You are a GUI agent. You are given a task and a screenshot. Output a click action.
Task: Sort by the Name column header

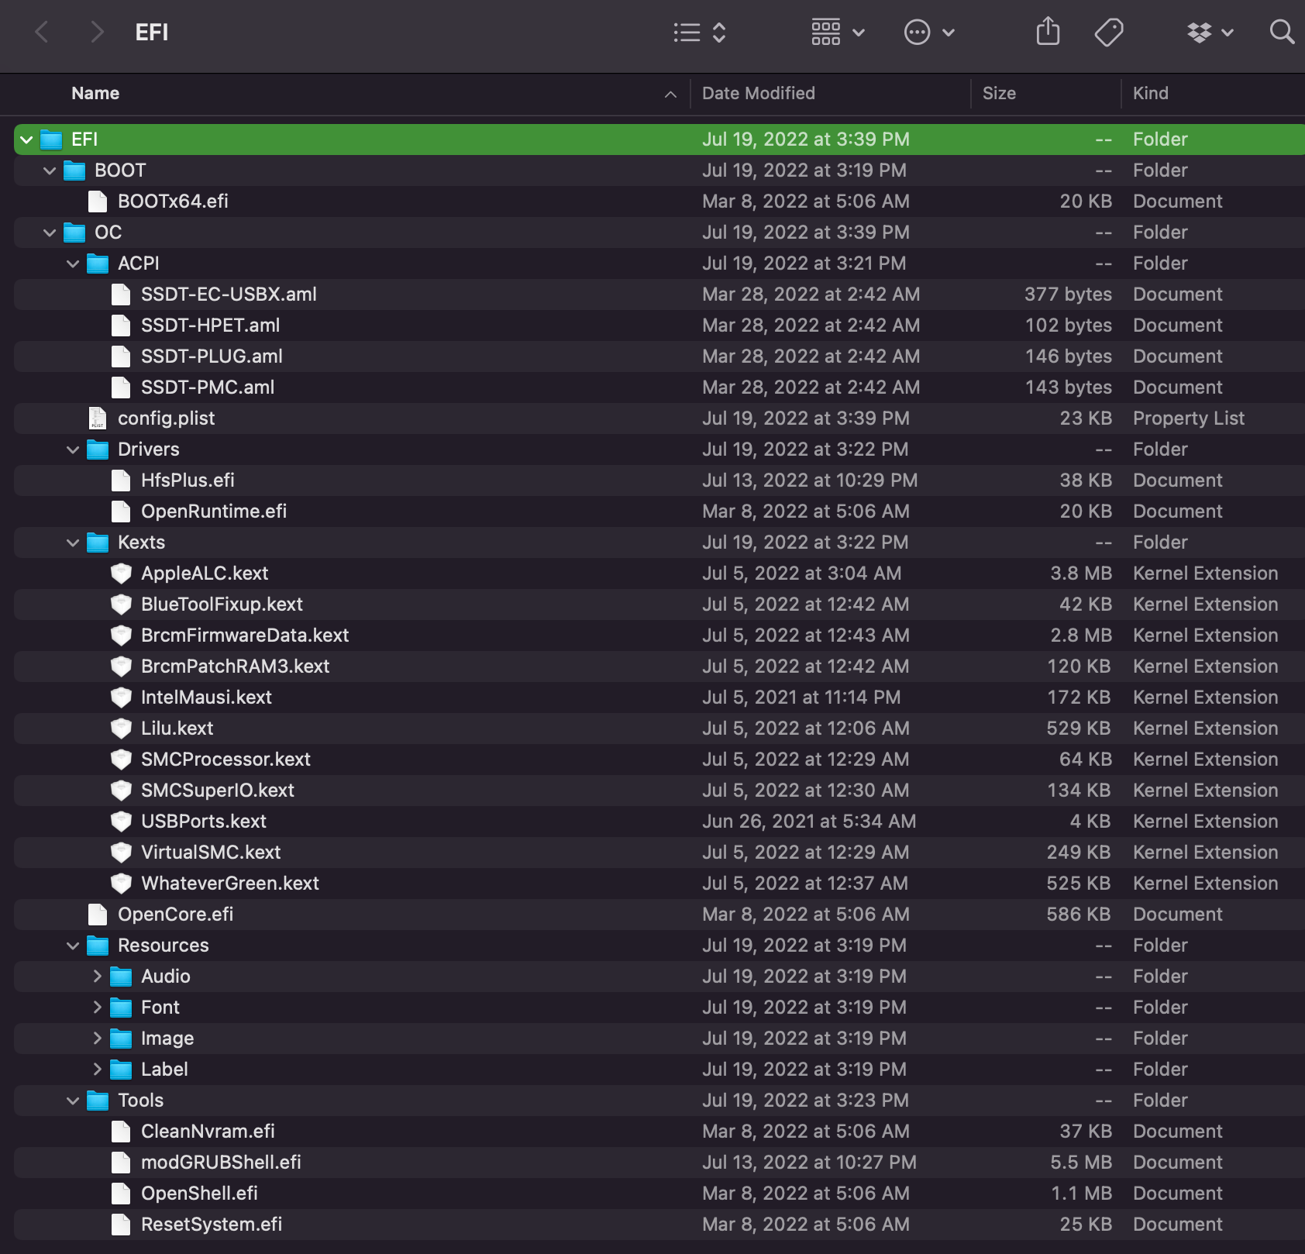[x=95, y=94]
